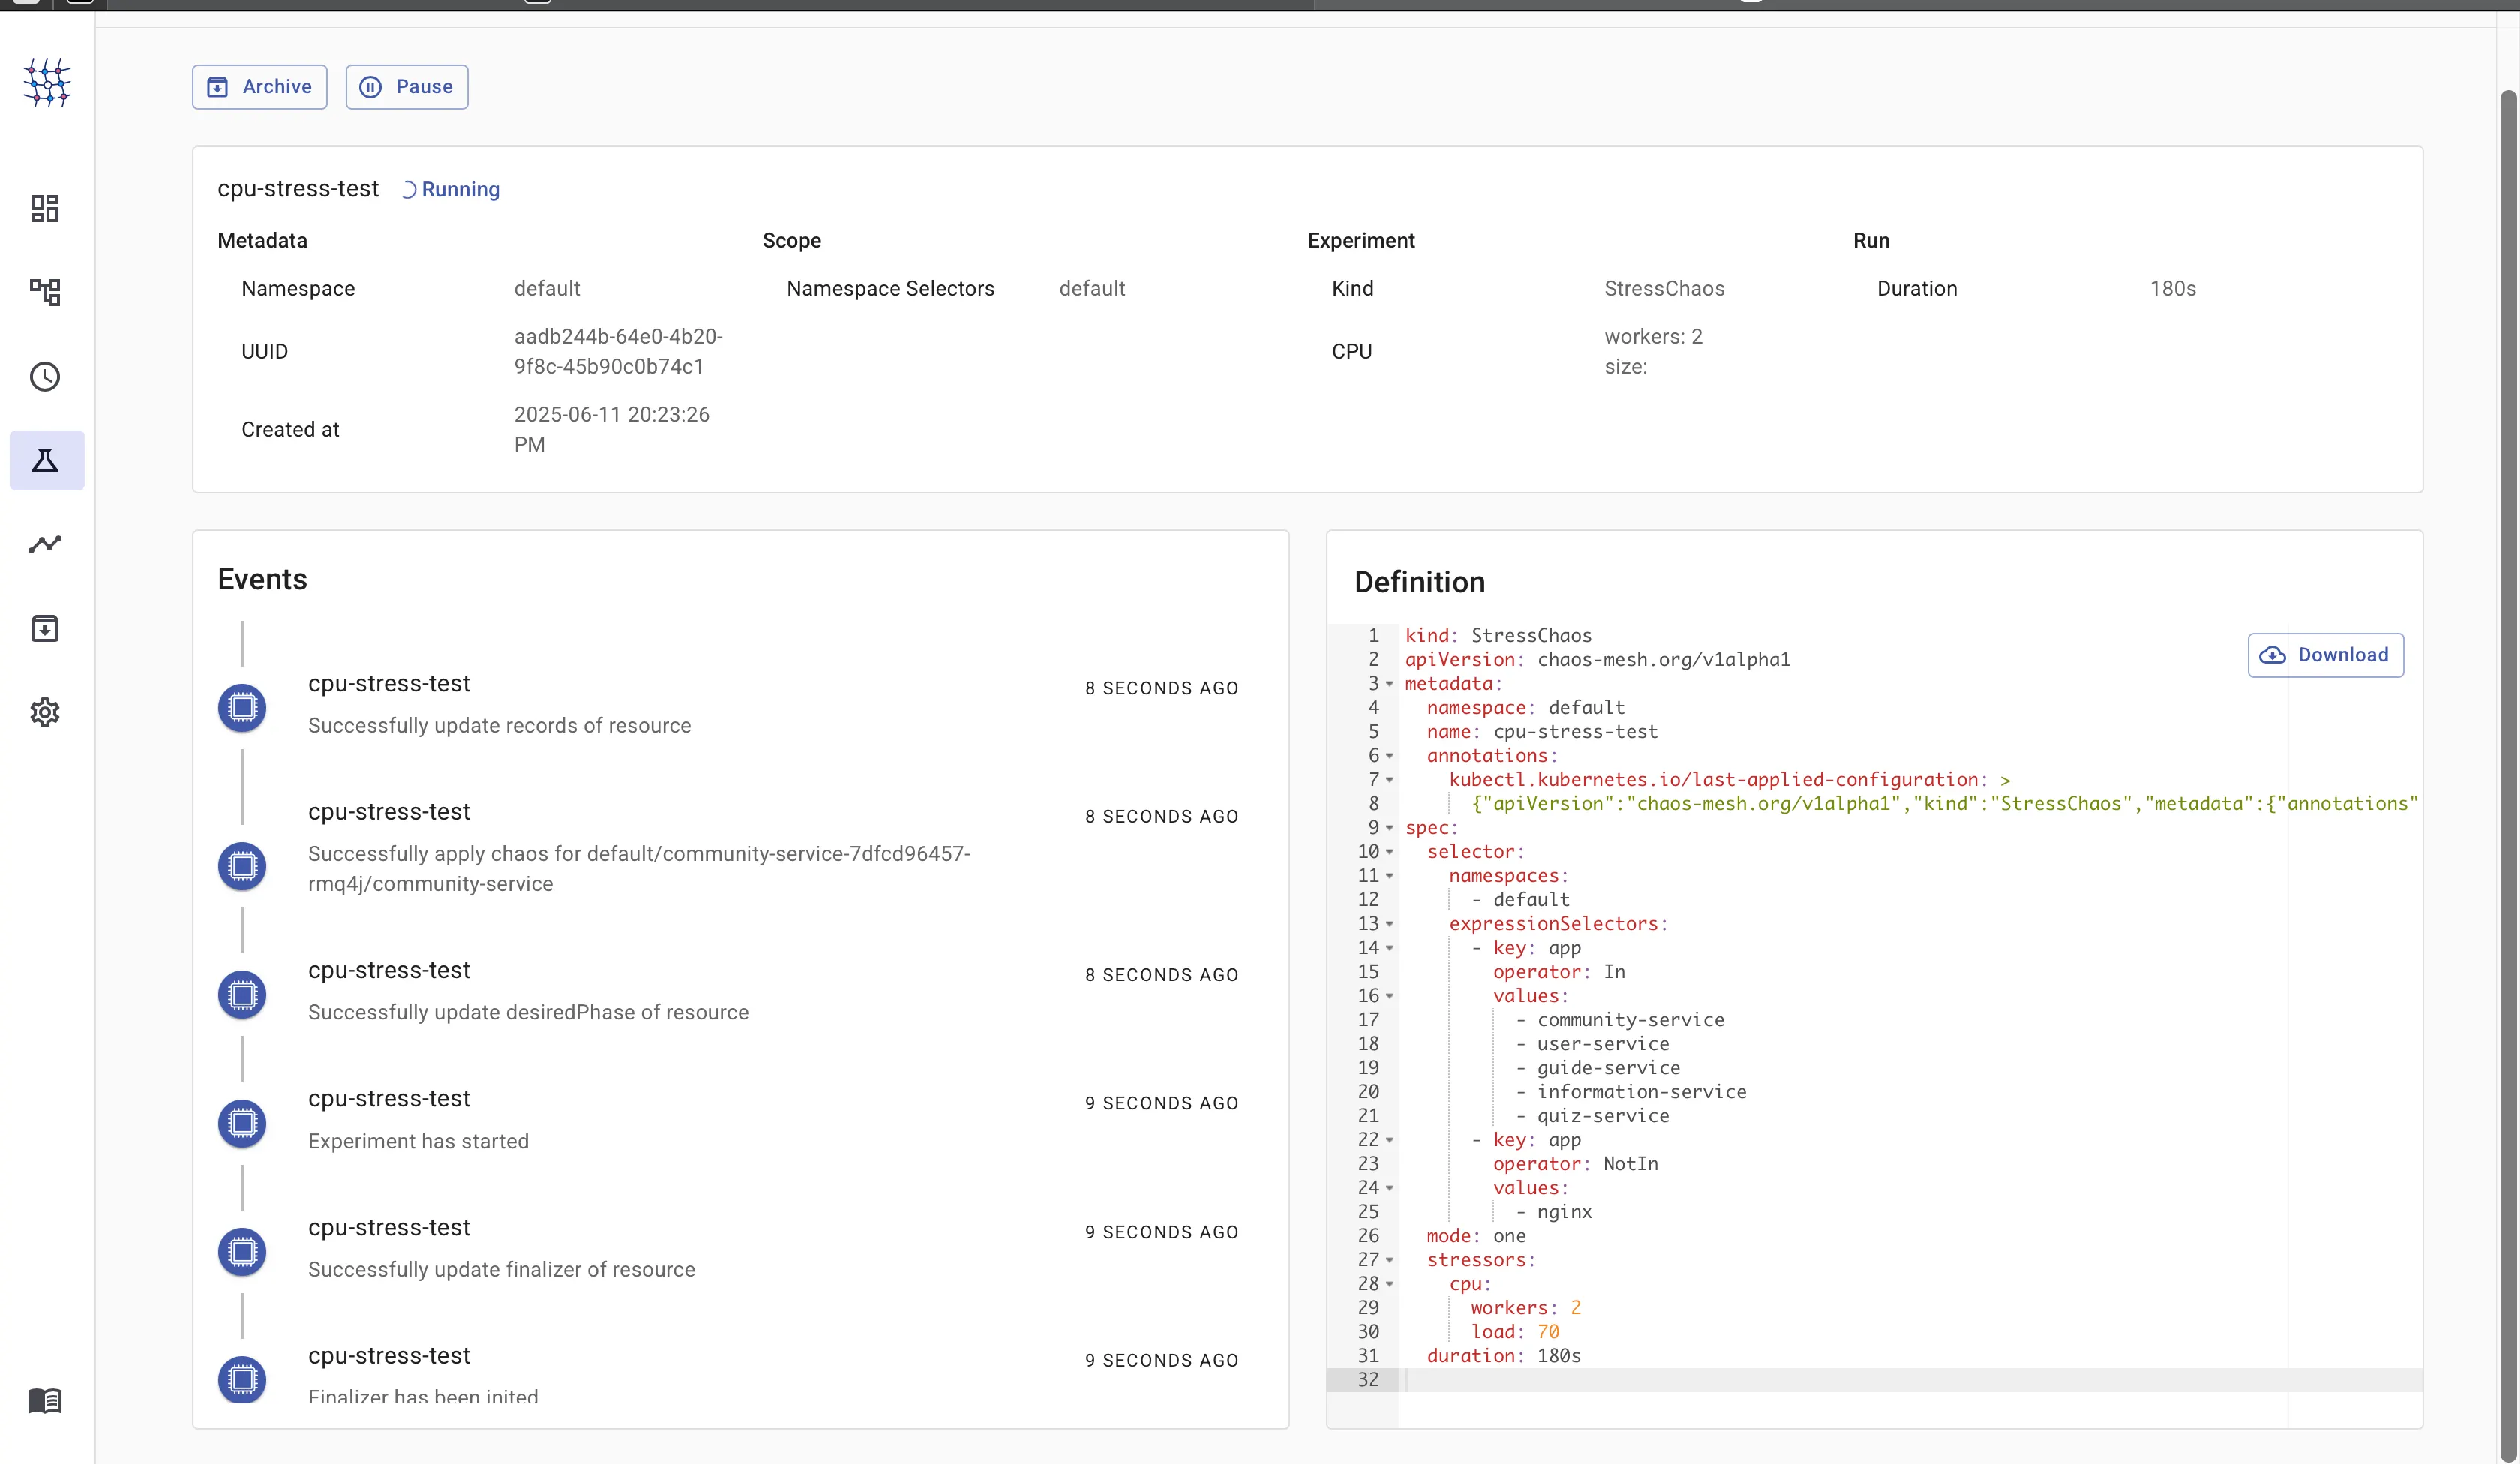
Task: Pause the cpu-stress-test experiment
Action: [407, 87]
